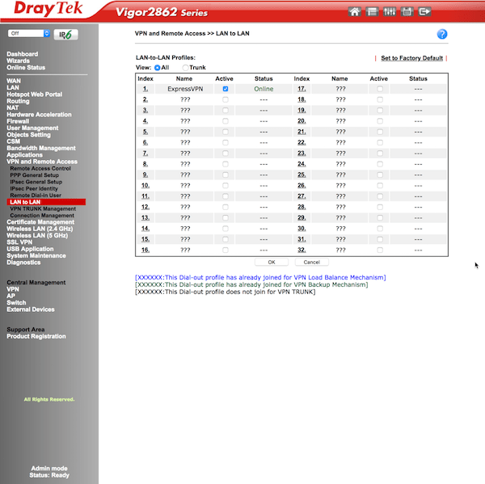Image resolution: width=485 pixels, height=484 pixels.
Task: Click the IPv6 button icon
Action: [x=65, y=34]
